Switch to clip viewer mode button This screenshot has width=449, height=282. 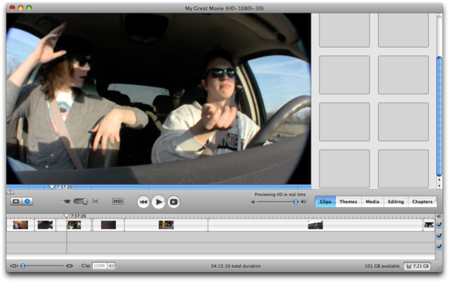[16, 201]
